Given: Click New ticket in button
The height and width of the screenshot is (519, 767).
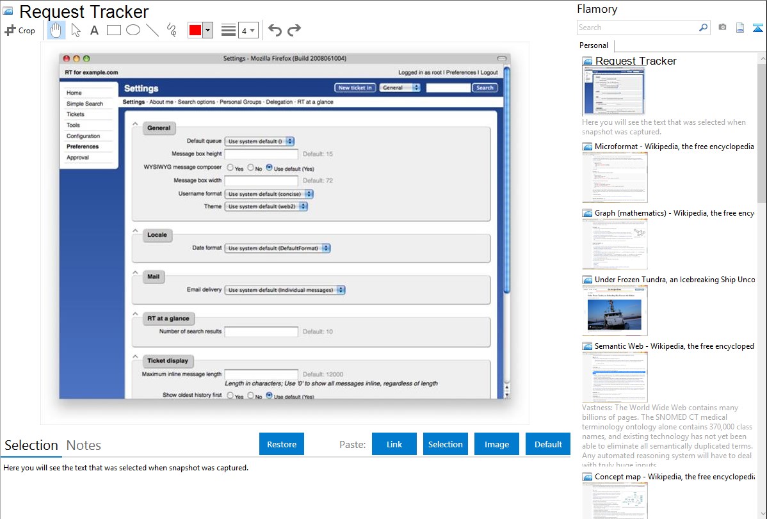Looking at the screenshot, I should click(355, 88).
